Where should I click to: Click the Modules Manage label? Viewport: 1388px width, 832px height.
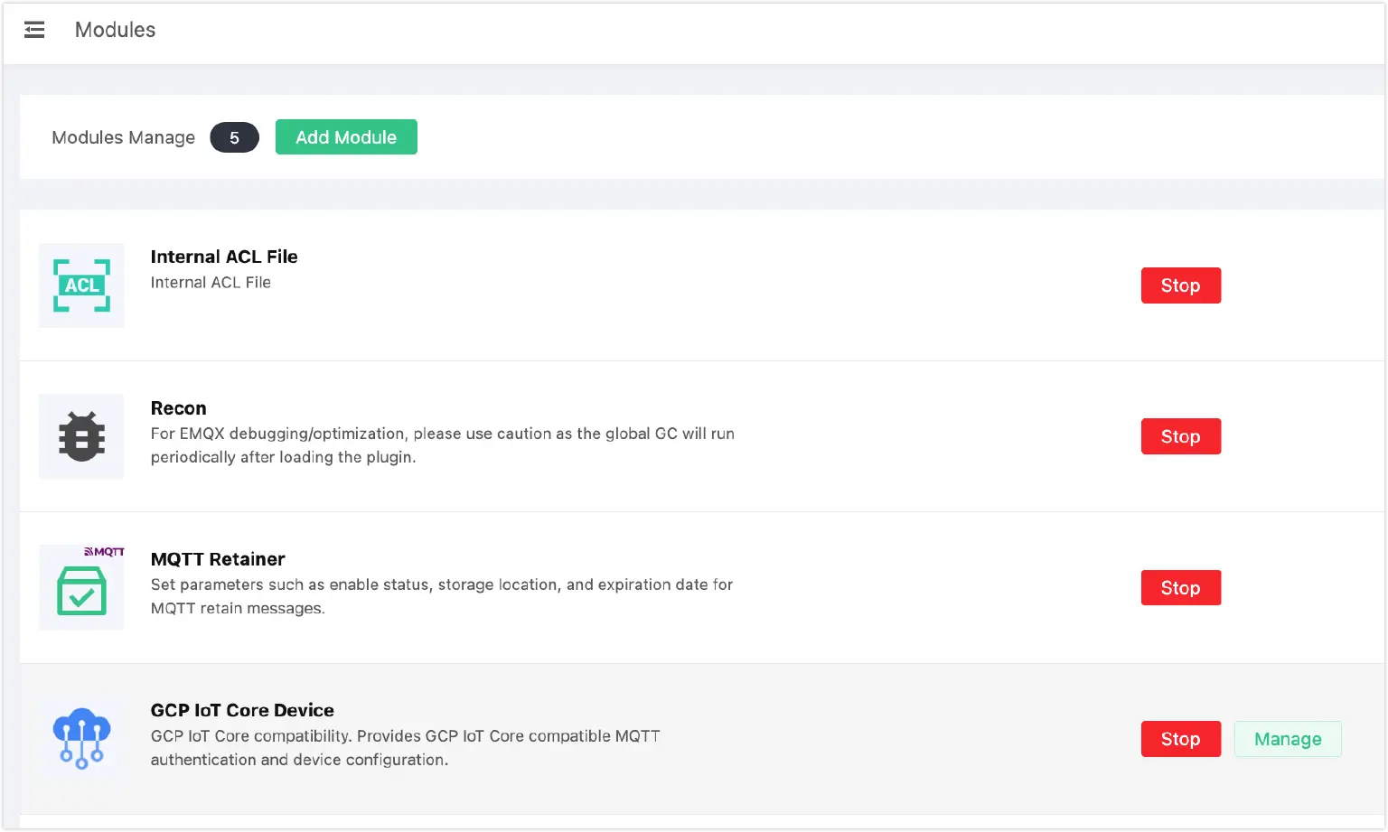(123, 138)
